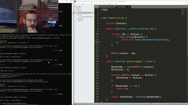Open the View menu

92,4
